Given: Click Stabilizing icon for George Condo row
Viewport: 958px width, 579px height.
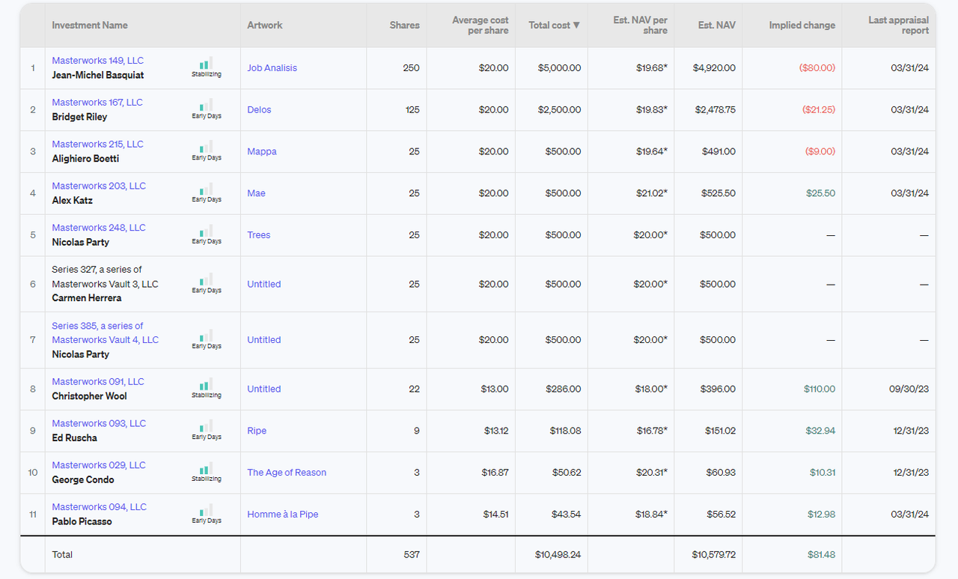Looking at the screenshot, I should tap(206, 473).
